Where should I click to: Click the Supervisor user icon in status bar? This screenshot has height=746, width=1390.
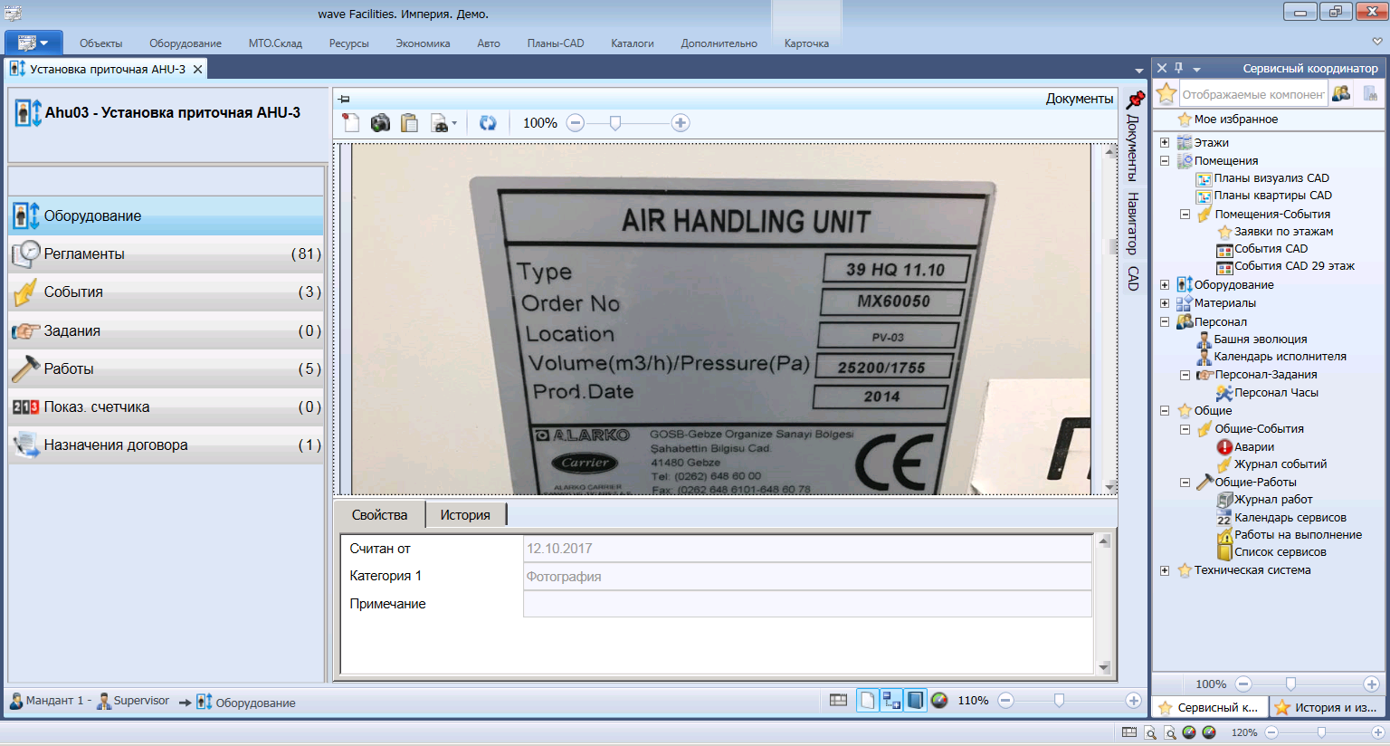tap(104, 701)
